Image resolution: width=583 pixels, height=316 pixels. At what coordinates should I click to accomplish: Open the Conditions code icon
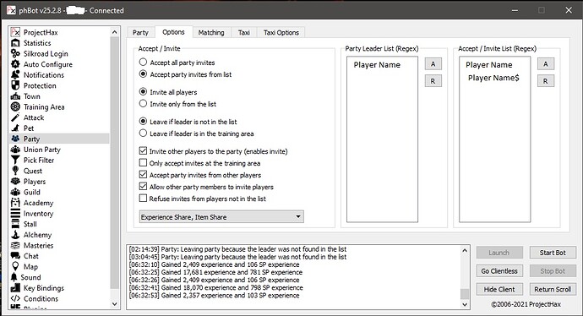point(15,298)
